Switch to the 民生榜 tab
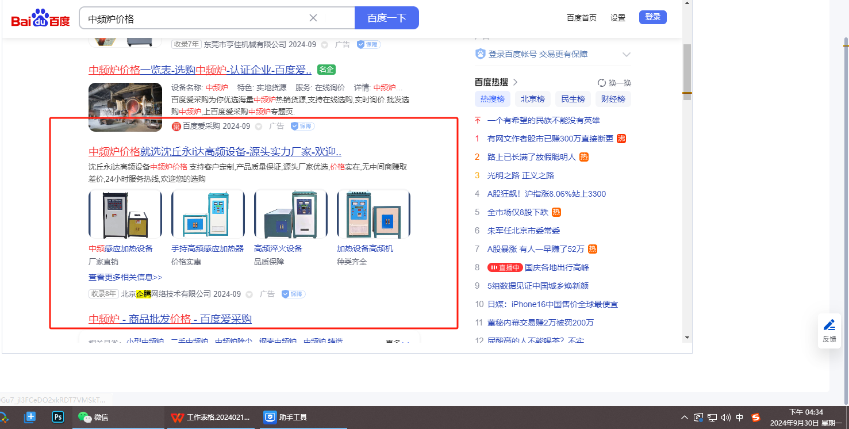This screenshot has height=429, width=849. click(573, 99)
